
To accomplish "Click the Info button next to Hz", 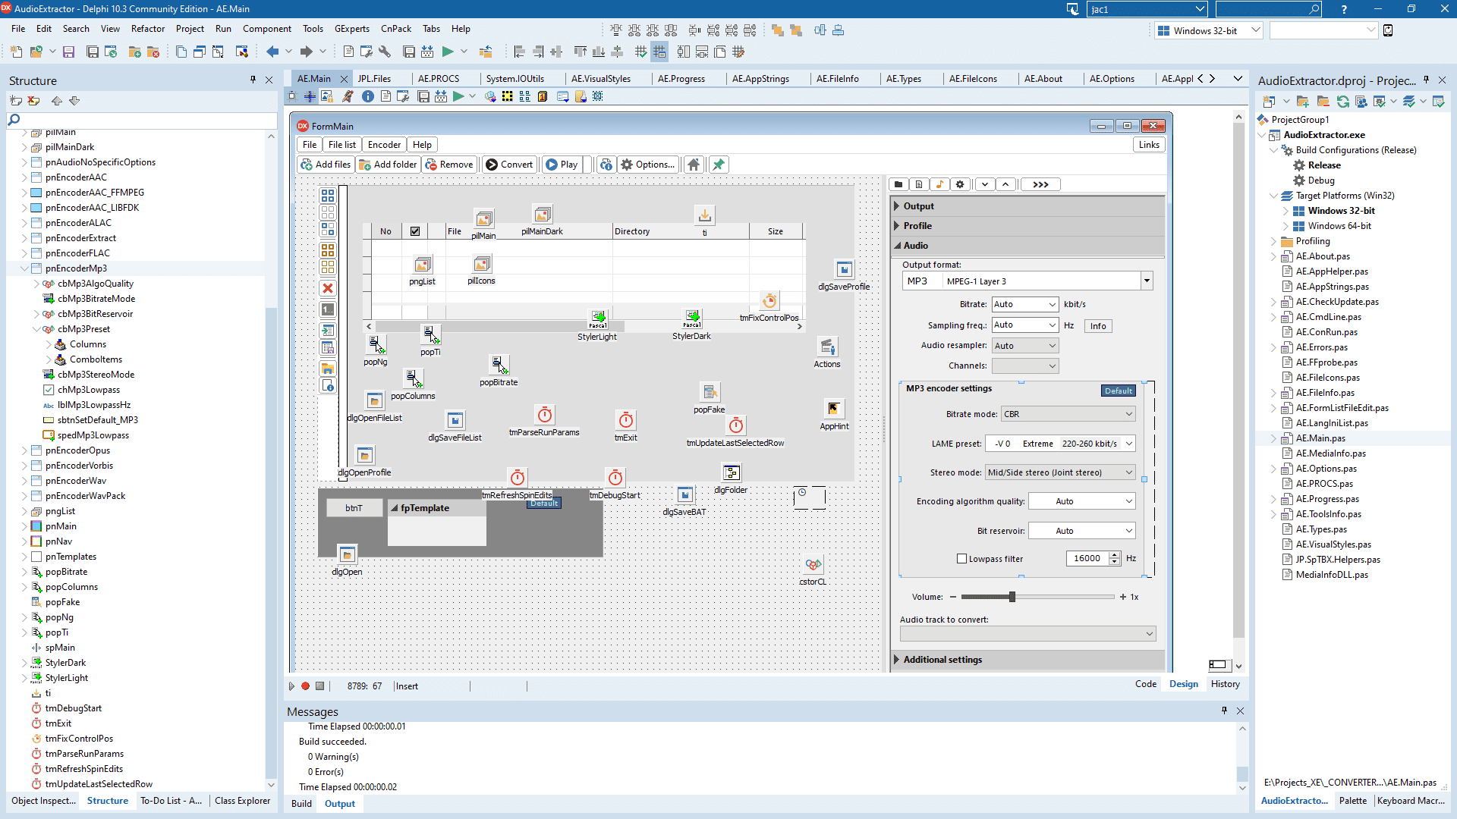I will pos(1098,326).
